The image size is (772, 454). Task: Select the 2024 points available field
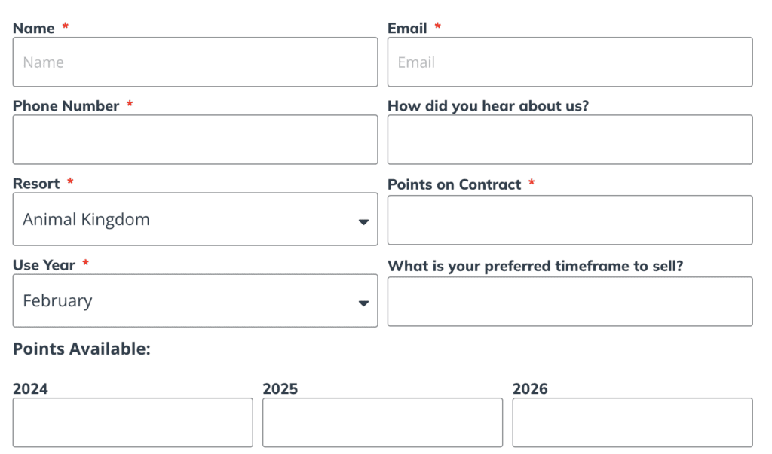[133, 422]
